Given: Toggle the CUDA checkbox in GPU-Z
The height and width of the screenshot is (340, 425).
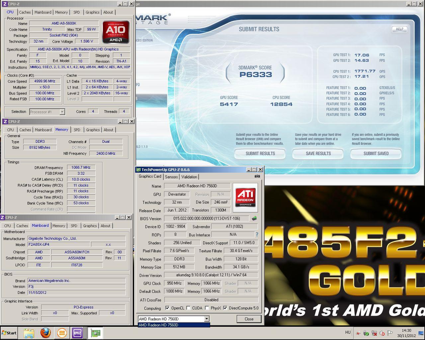Looking at the screenshot, I should click(x=188, y=308).
